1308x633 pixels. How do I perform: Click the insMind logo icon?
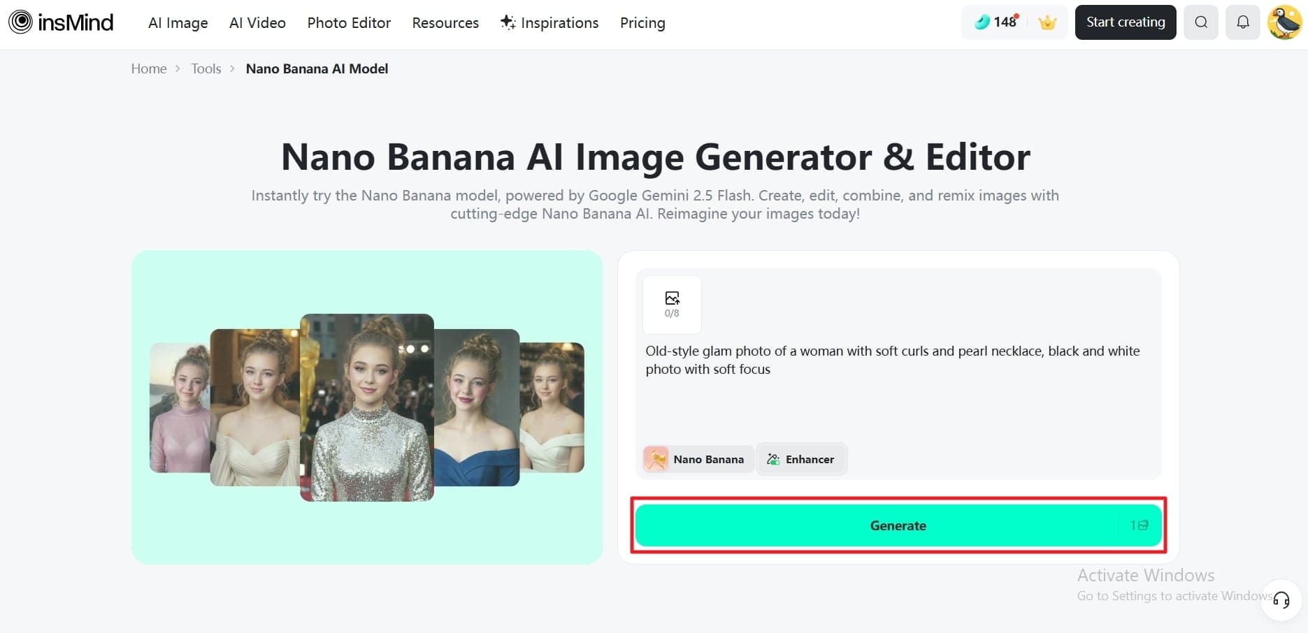click(x=20, y=22)
